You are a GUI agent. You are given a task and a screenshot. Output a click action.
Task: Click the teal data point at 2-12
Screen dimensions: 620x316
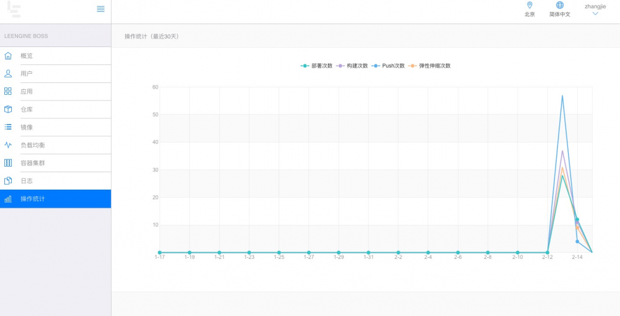(547, 252)
